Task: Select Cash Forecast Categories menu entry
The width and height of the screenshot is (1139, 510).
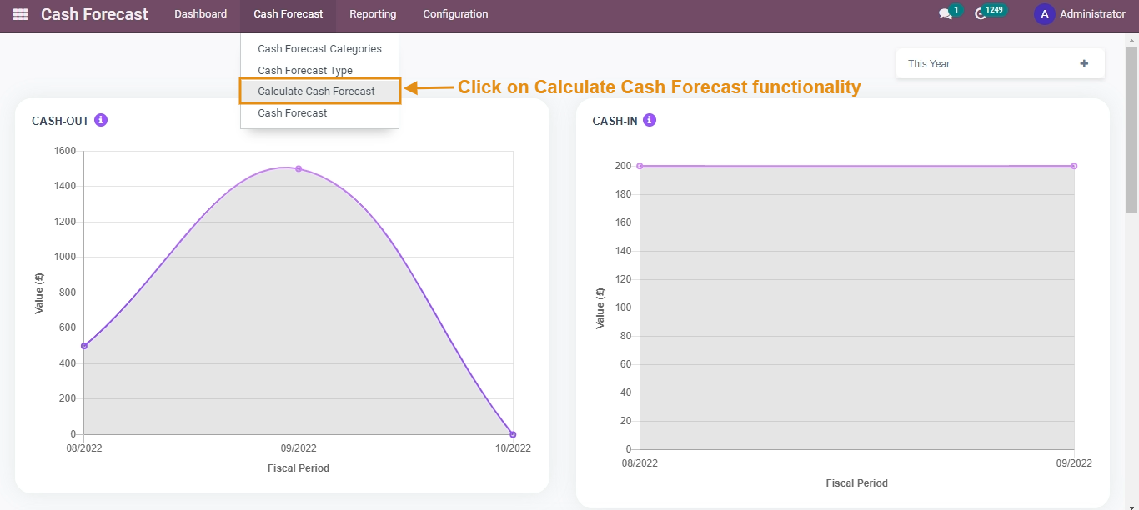Action: point(319,49)
